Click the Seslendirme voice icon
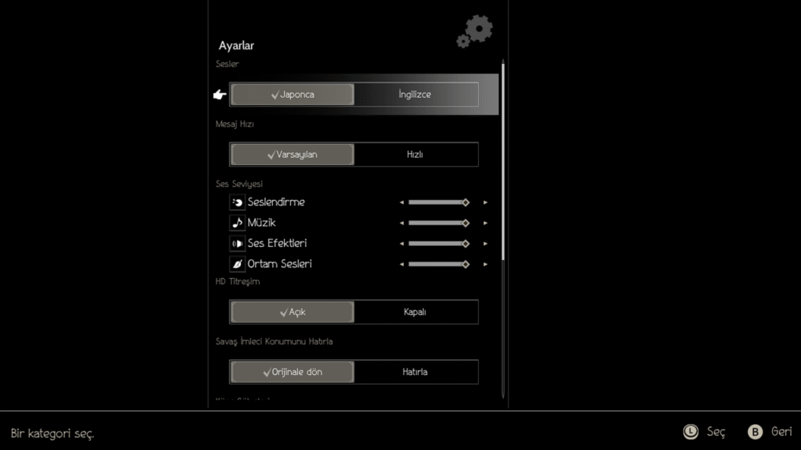801x450 pixels. (x=237, y=202)
